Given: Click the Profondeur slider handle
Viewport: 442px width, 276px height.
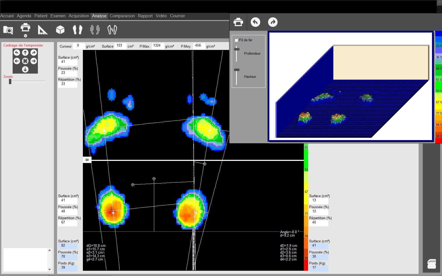Looking at the screenshot, I should pos(237,49).
